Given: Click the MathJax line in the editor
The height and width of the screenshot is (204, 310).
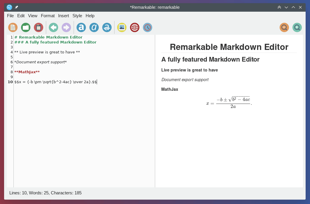Looking at the screenshot, I should [x=27, y=72].
